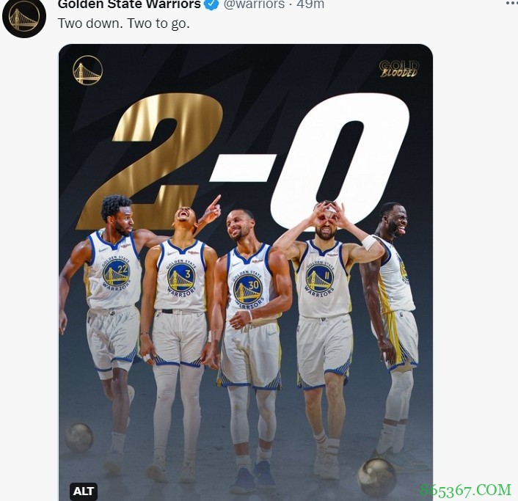518x501 pixels.
Task: Click the gold ball at bottom left
Action: (79, 436)
